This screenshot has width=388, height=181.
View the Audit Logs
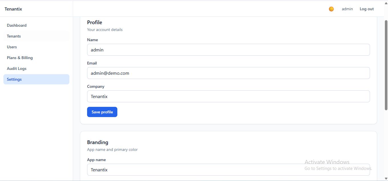(x=17, y=68)
